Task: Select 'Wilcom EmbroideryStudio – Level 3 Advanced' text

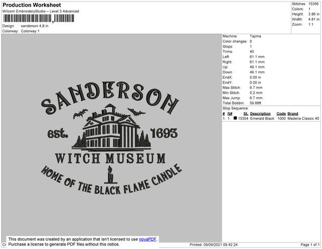Action: tap(41, 11)
